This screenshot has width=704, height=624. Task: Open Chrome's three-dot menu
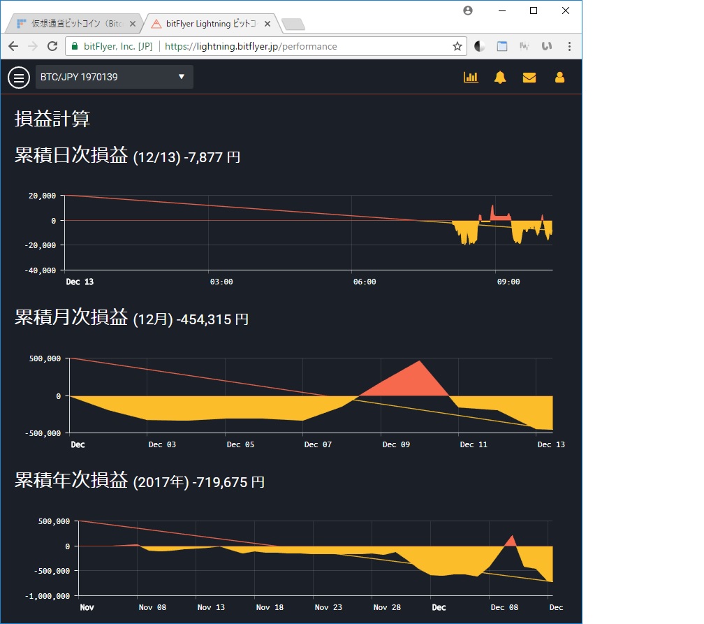[x=569, y=46]
